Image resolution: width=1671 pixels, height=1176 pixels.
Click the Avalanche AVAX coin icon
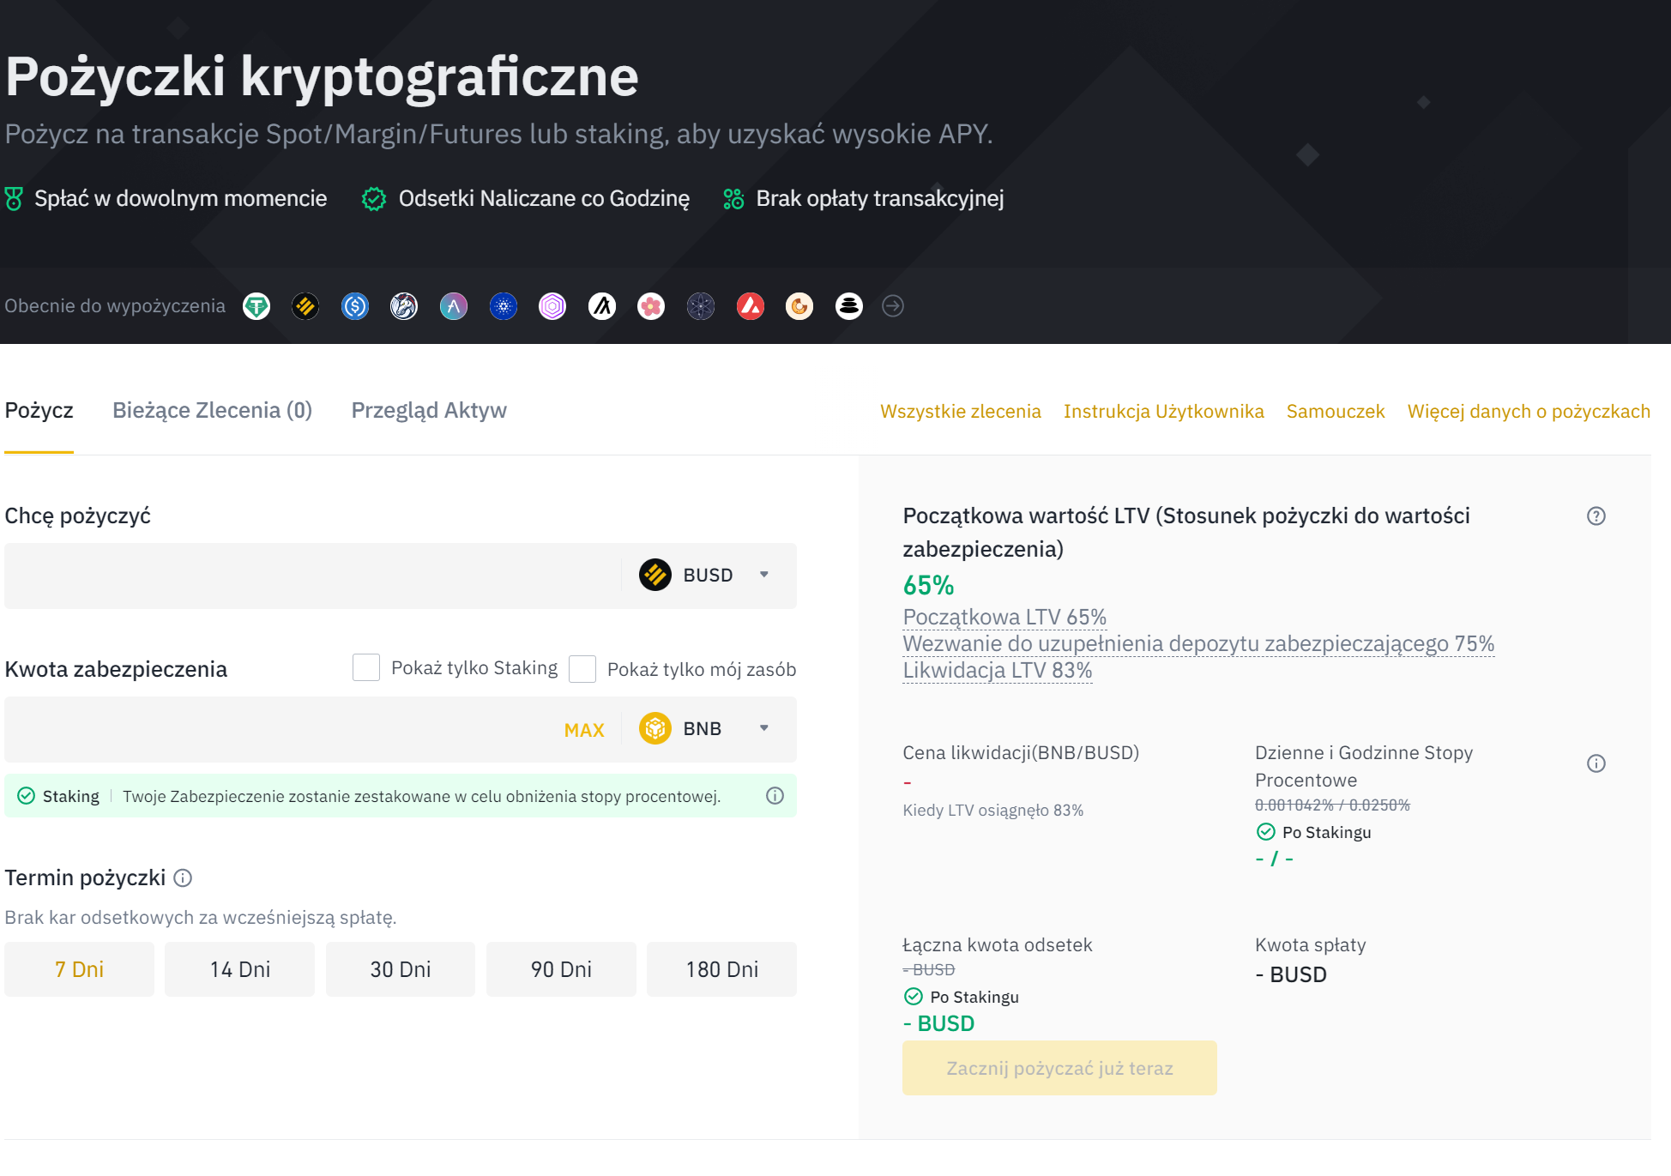[x=751, y=306]
